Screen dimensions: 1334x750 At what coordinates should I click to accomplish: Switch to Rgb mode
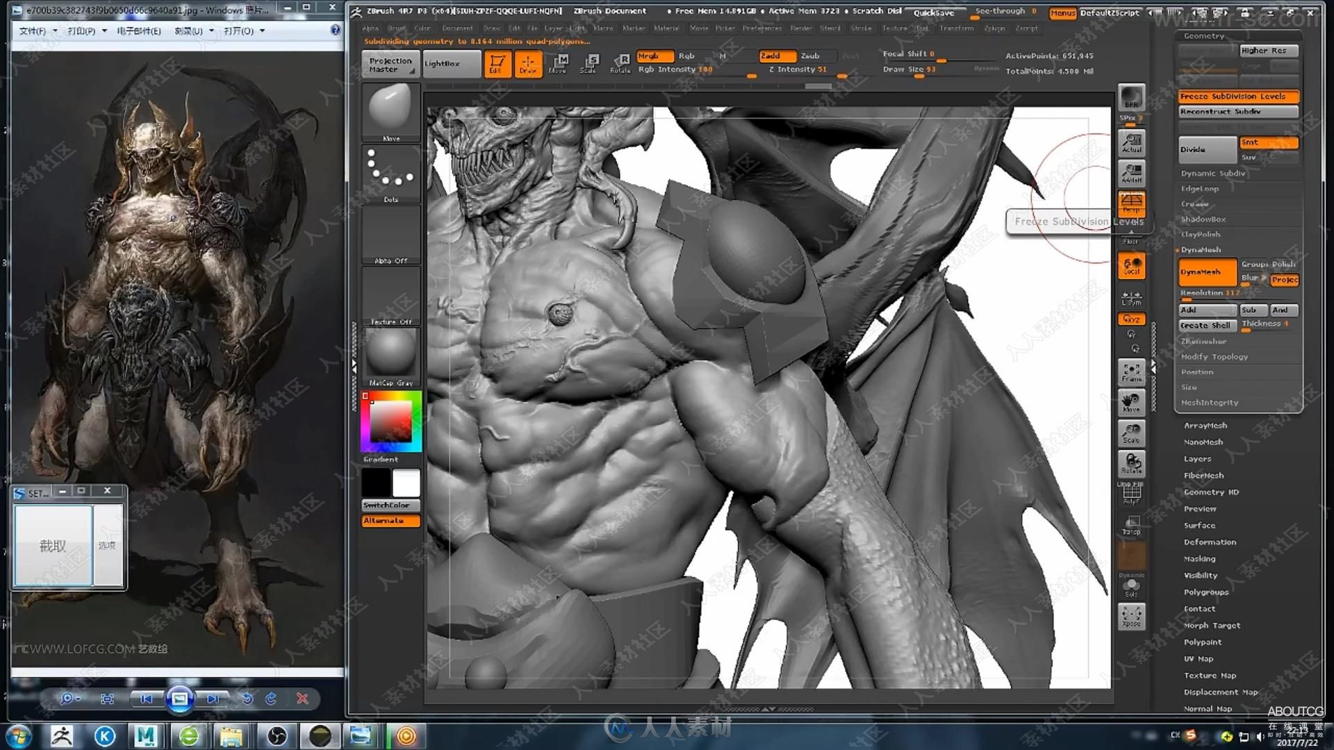click(686, 56)
